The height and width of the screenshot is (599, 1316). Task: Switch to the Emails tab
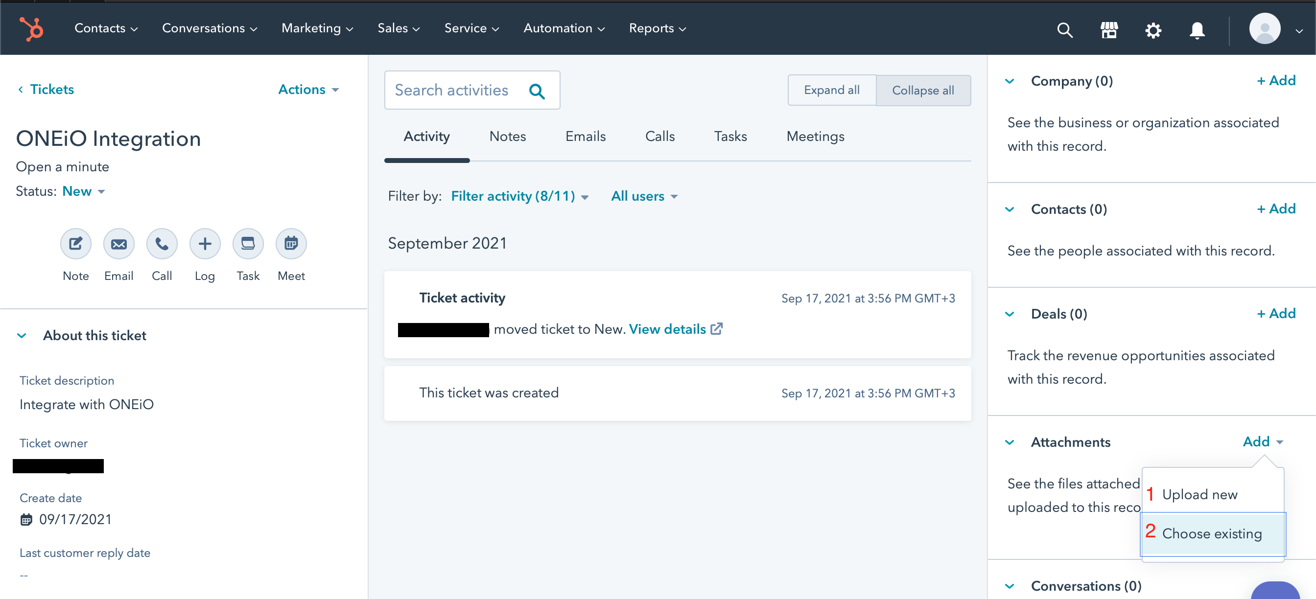(x=586, y=137)
